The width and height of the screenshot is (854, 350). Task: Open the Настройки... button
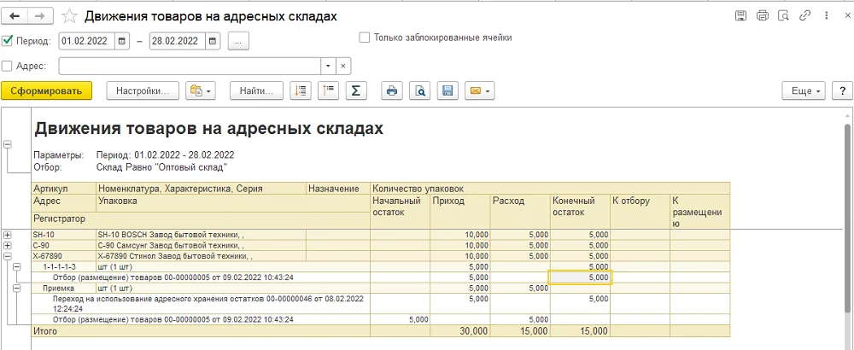[x=142, y=90]
